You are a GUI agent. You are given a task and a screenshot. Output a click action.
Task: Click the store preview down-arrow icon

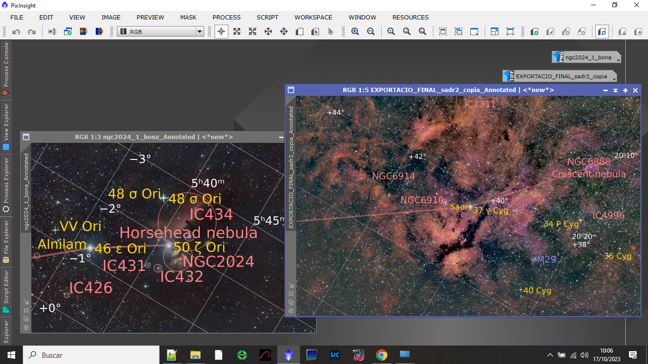[x=622, y=32]
